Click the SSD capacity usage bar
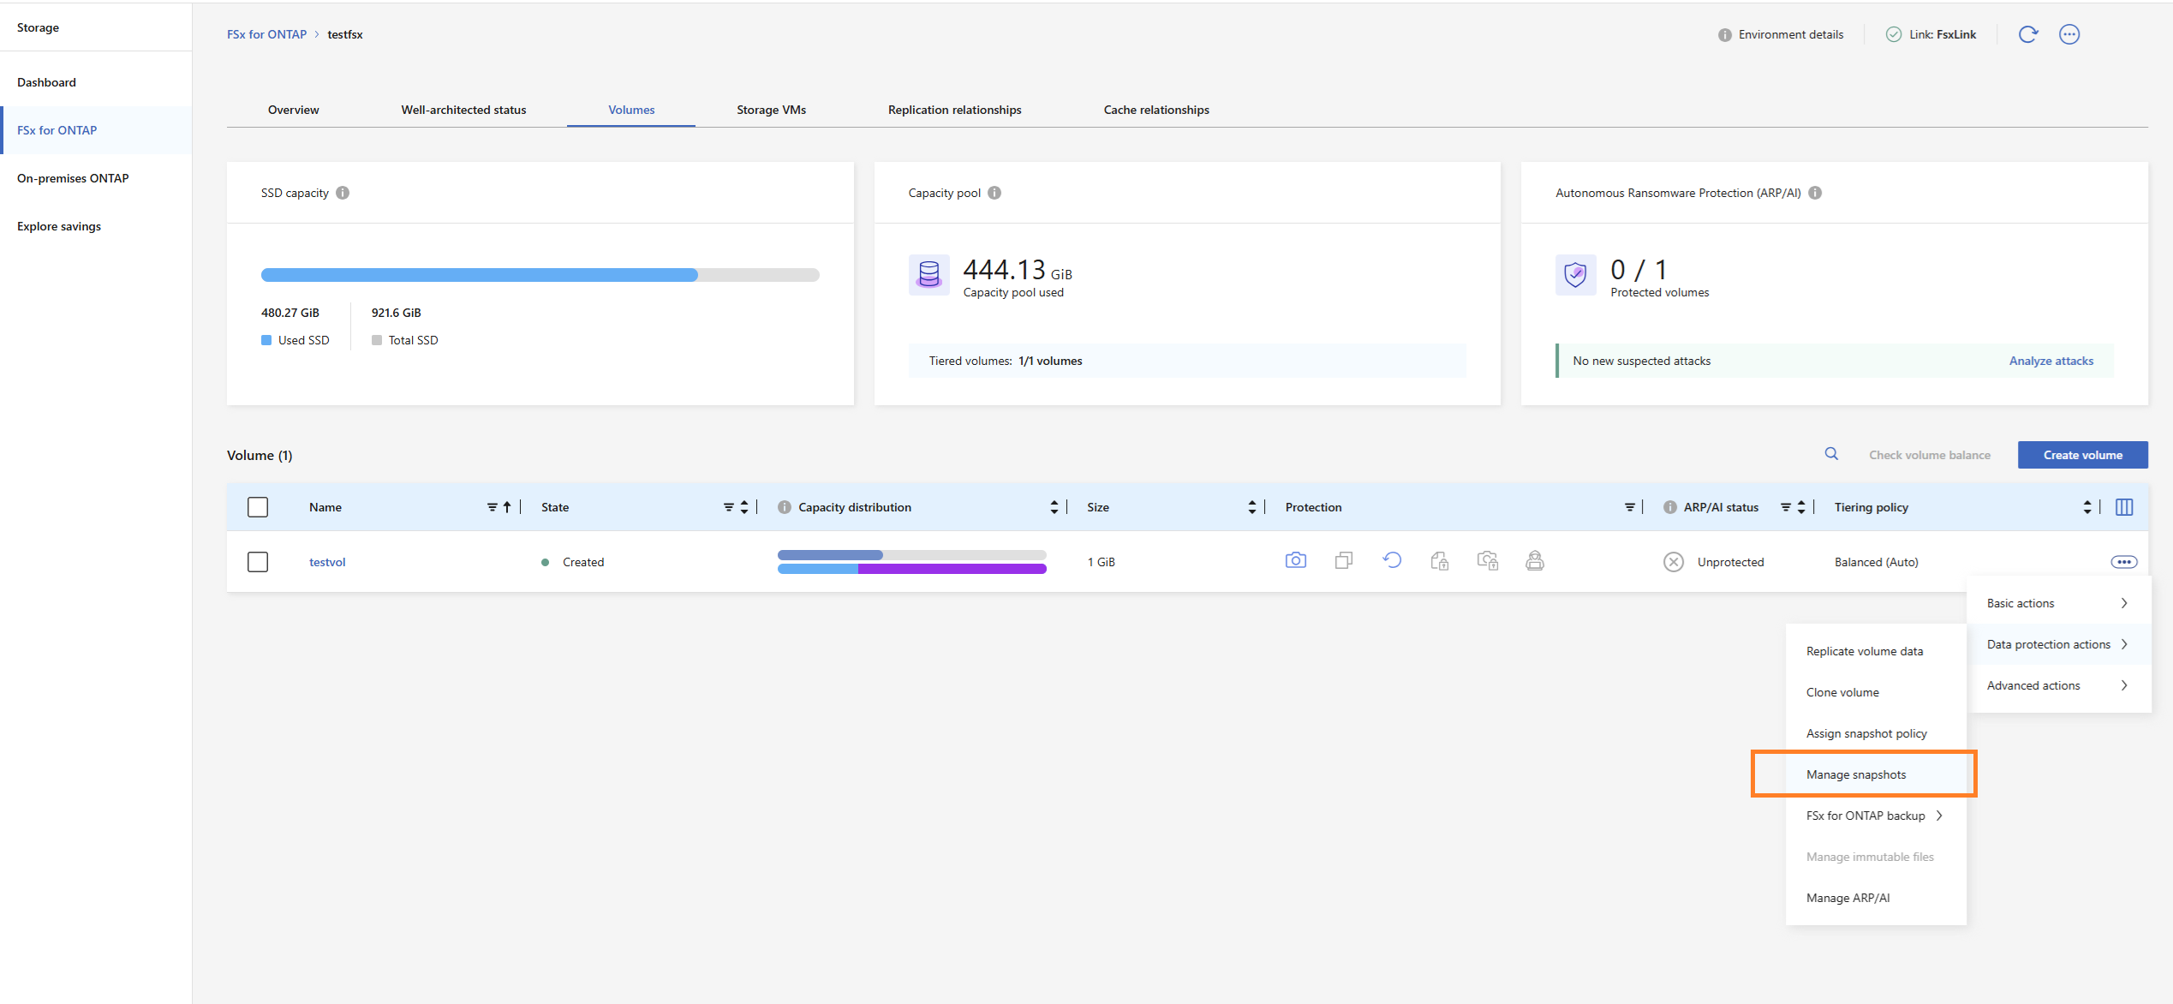This screenshot has width=2173, height=1004. point(540,275)
